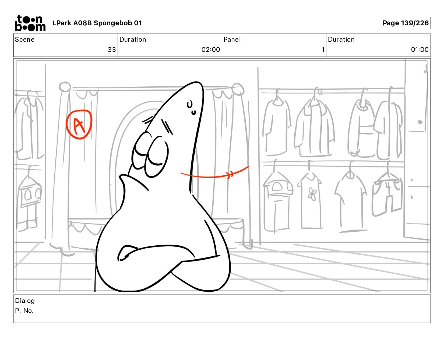This screenshot has height=343, width=444.
Task: Click the Duration label beside Panel
Action: point(341,40)
